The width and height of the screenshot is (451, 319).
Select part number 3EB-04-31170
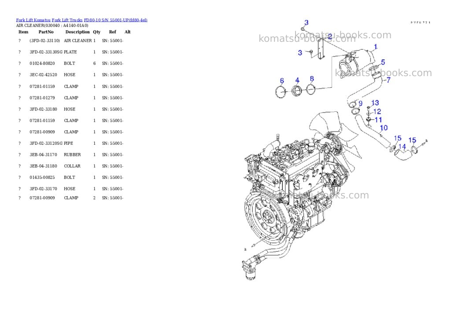[x=43, y=154]
